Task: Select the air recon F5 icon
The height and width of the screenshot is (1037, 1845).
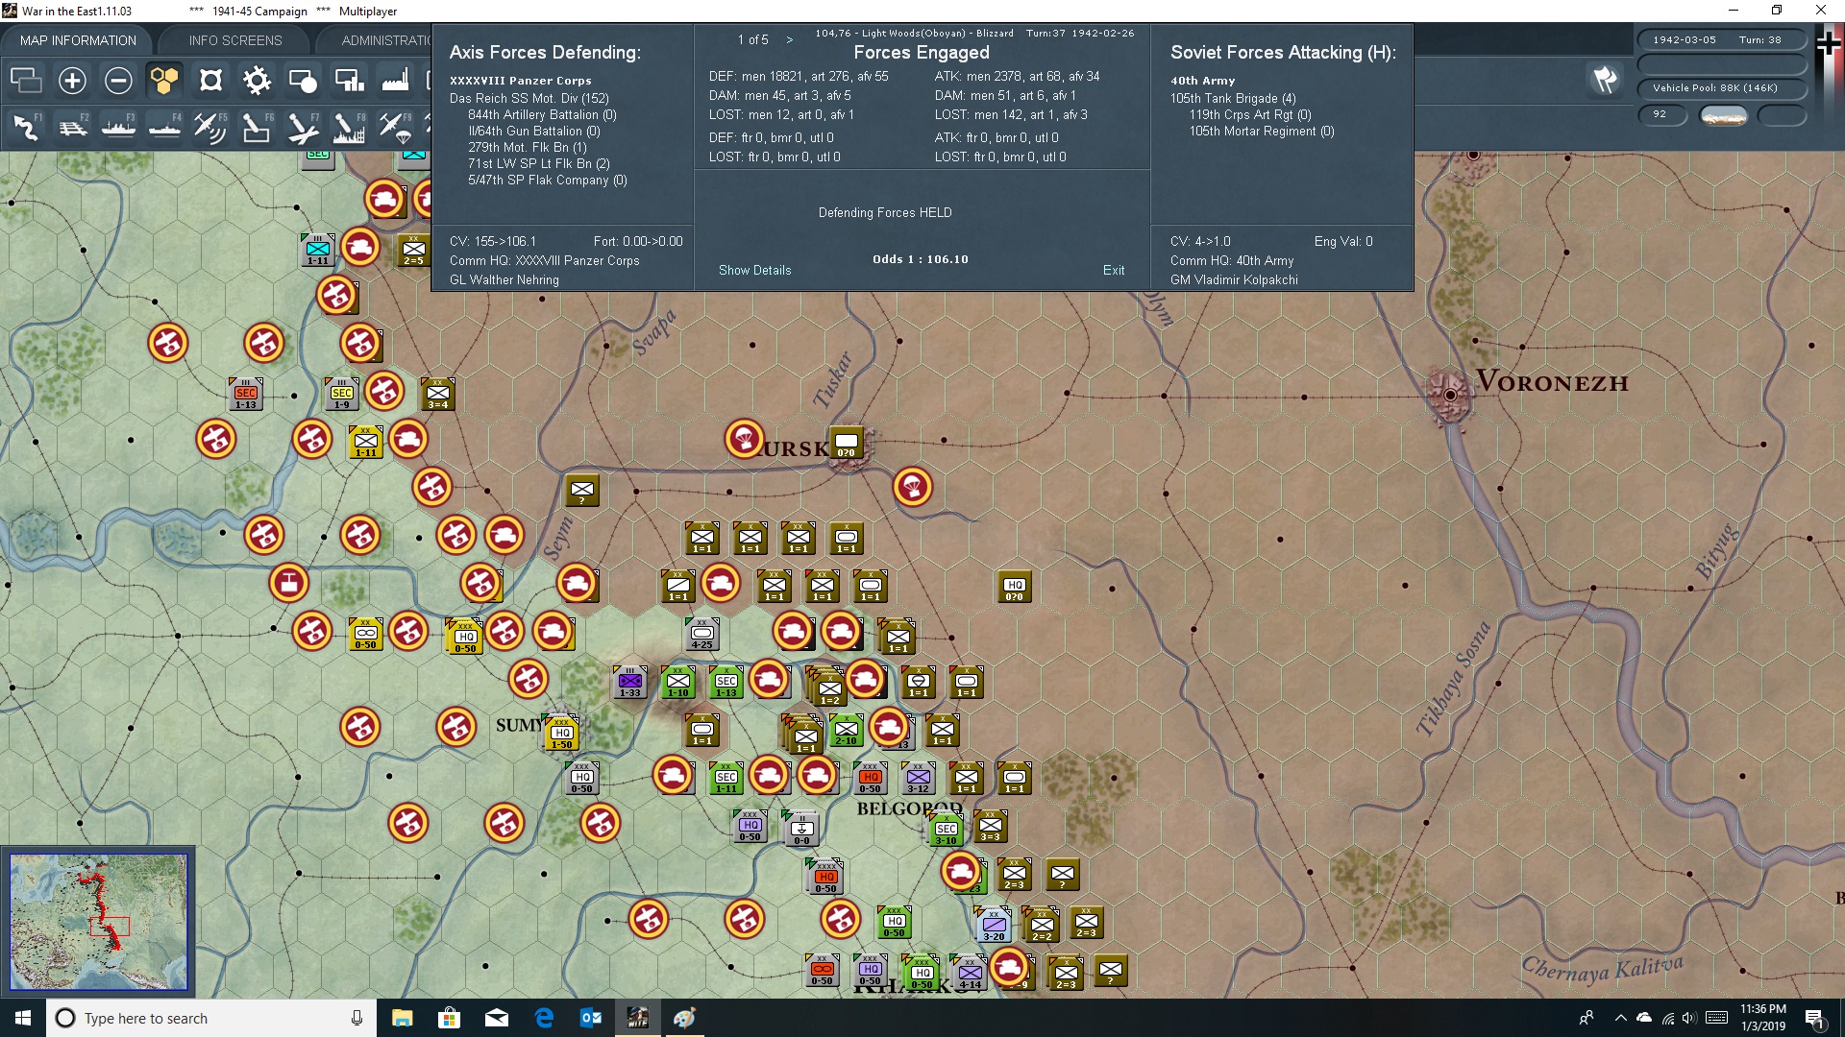Action: [x=209, y=127]
